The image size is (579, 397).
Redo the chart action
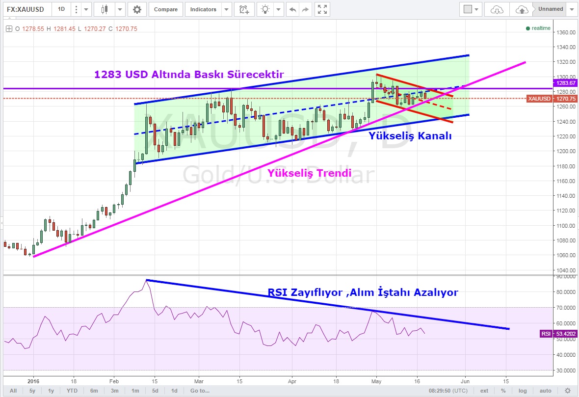[x=305, y=9]
